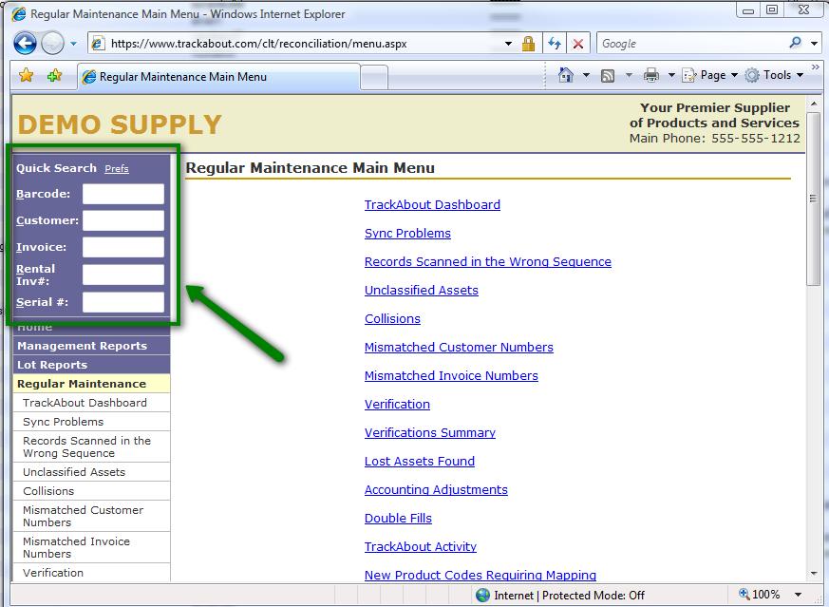Expand the address bar history dropdown
The height and width of the screenshot is (607, 829).
508,44
